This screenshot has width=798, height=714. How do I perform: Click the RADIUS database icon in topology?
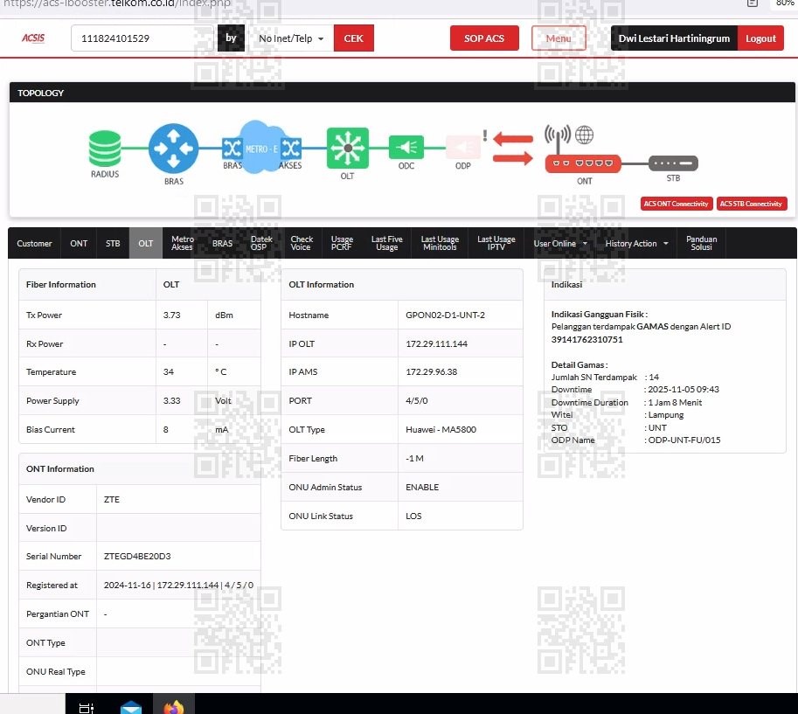105,148
